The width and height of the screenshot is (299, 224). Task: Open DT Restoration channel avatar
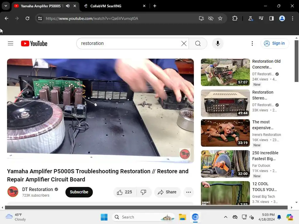(x=13, y=192)
